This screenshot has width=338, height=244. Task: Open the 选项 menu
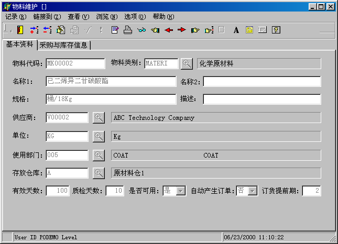[x=135, y=17]
